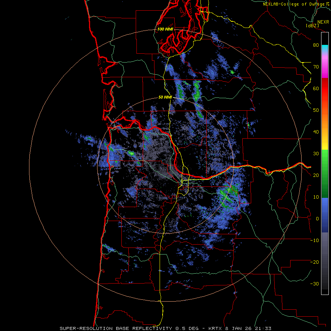Viewport: 331px width, 331px height.
Task: Select the 40 value on the dBZ scale
Action: (316, 132)
